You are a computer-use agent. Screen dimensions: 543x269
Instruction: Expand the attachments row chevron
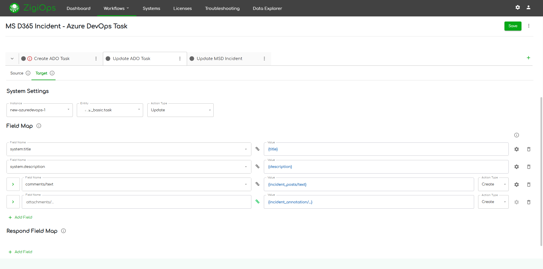coord(13,202)
